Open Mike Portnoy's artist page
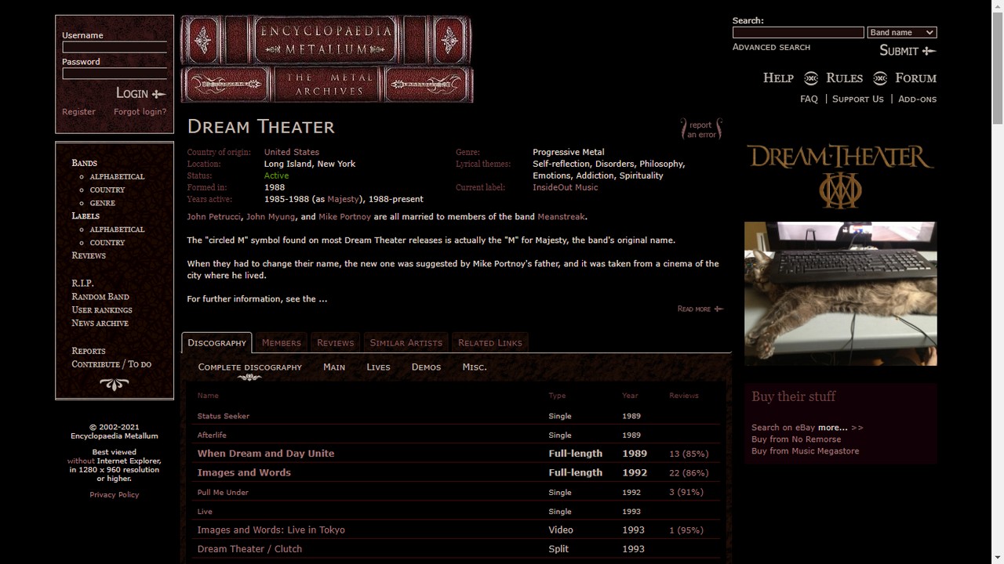The height and width of the screenshot is (564, 1004). [344, 216]
